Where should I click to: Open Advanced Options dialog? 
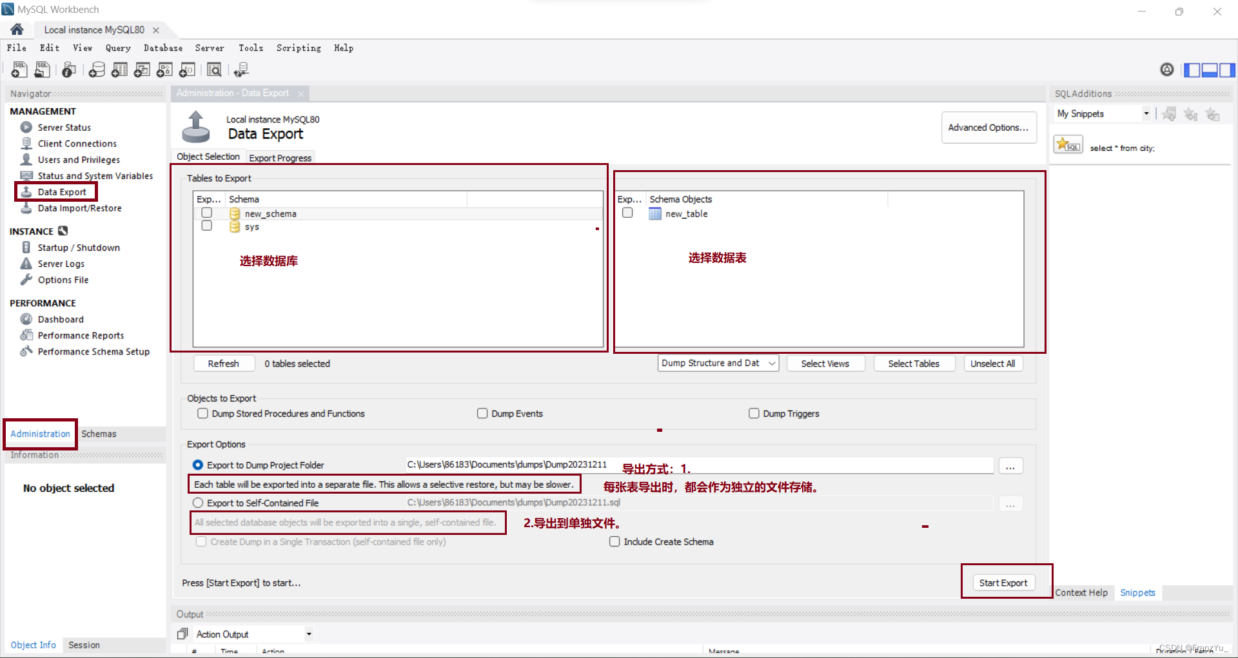click(x=988, y=128)
